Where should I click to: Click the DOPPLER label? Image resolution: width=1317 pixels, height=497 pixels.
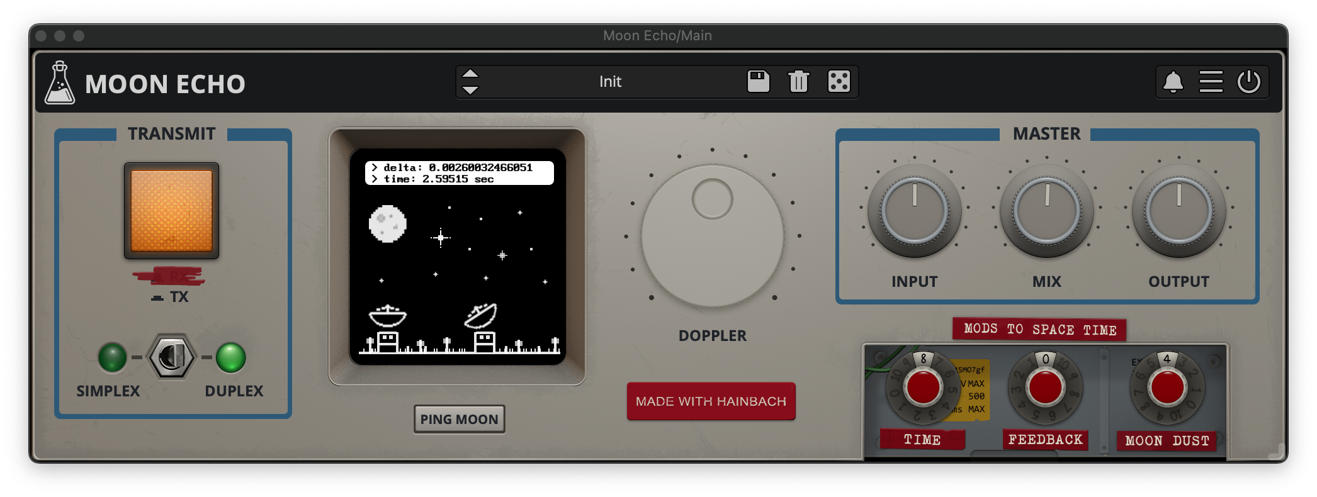pyautogui.click(x=713, y=336)
